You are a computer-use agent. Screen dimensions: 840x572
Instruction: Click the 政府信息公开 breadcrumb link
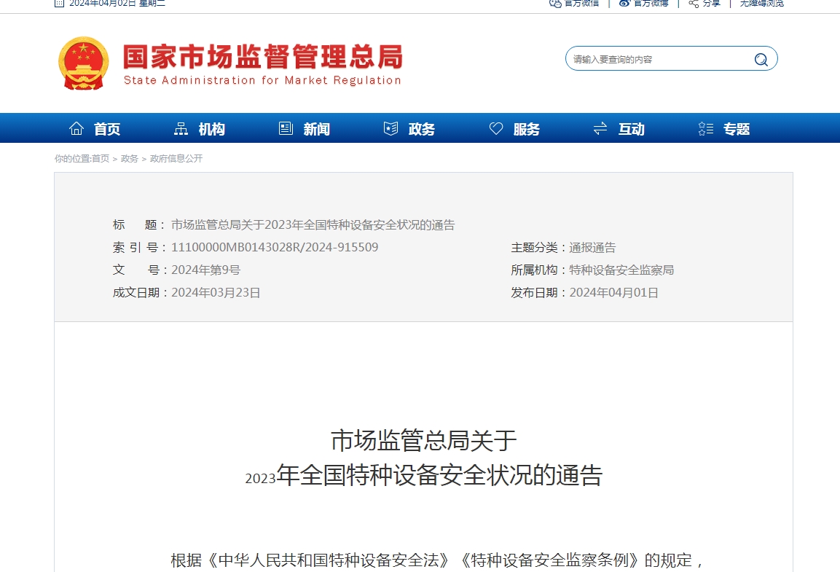tap(176, 159)
